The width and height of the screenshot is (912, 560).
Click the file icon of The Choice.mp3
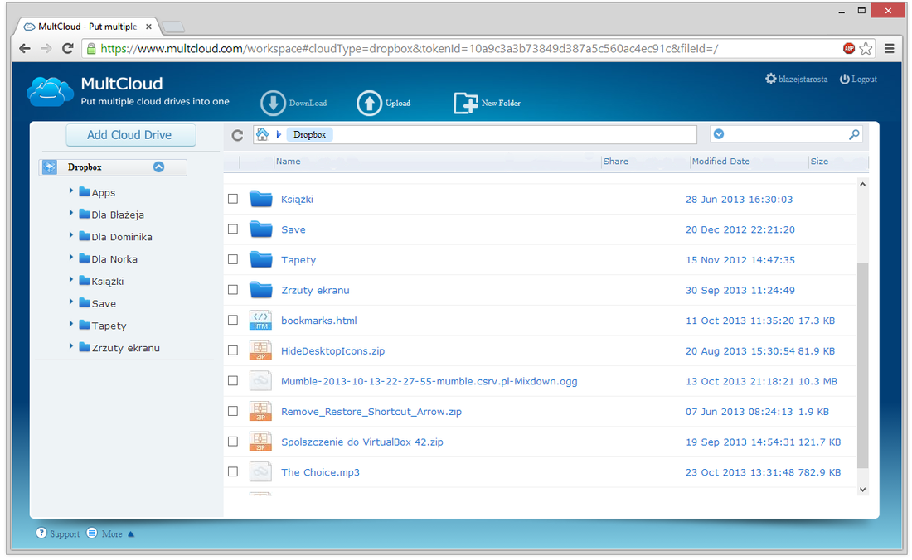point(260,471)
